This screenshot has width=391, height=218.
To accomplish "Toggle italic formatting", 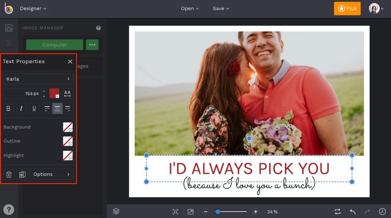I will click(x=21, y=108).
